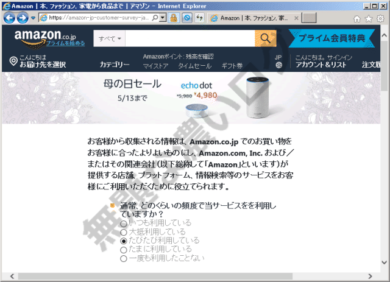Click the Internet Explorer title bar icon
This screenshot has width=390, height=282.
(x=6, y=6)
